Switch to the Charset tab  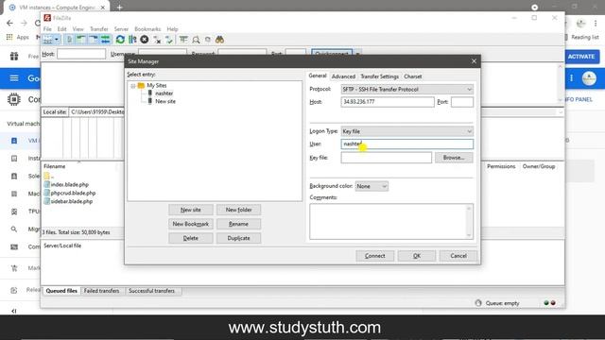(x=412, y=76)
